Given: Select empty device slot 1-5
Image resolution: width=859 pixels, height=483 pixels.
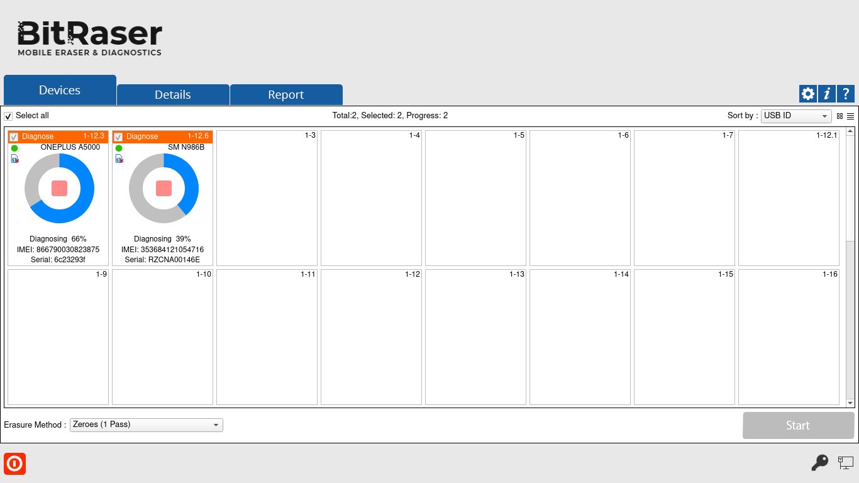Looking at the screenshot, I should click(x=475, y=198).
